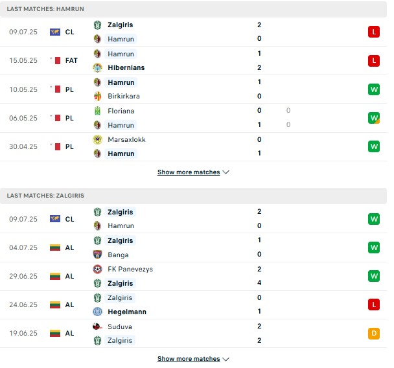Image resolution: width=394 pixels, height=368 pixels.
Task: Click the Hegelmann team crest
Action: [97, 312]
